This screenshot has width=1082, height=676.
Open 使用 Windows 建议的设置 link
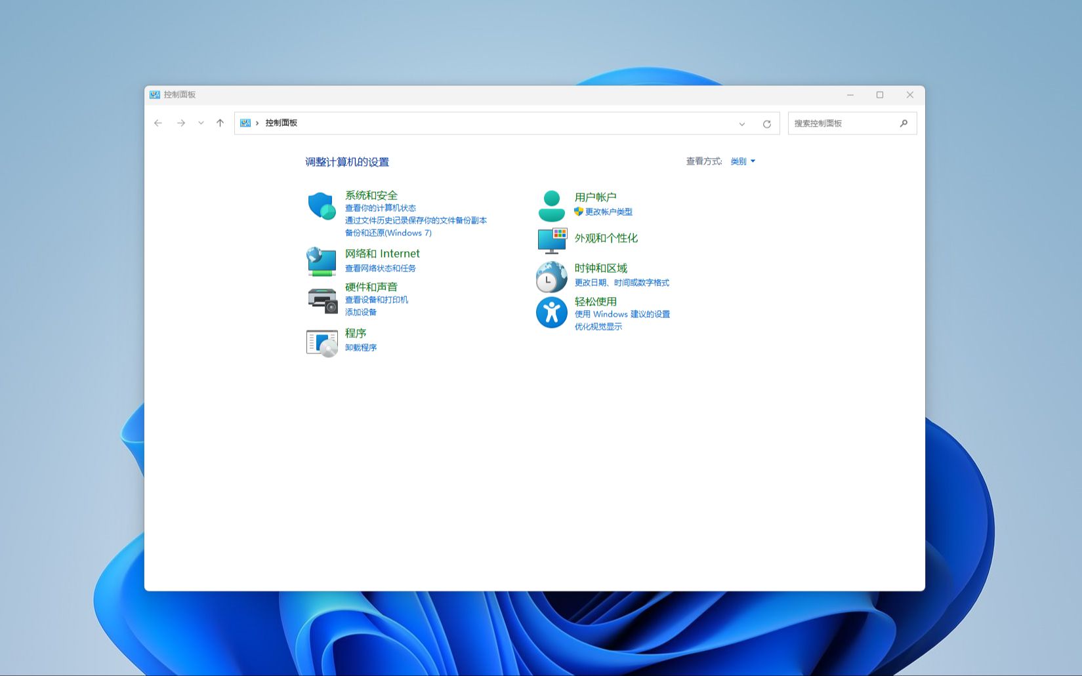pos(623,314)
